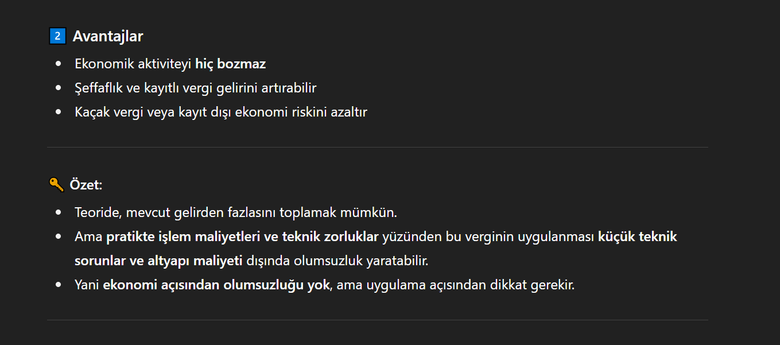Screen dimensions: 780x345
Task: Click the line starting with "Şeffaflık ve kayıtlı"
Action: click(195, 88)
